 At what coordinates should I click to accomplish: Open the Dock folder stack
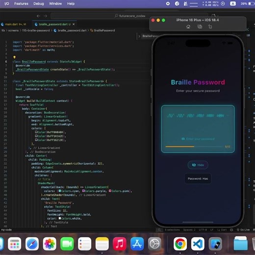[x=240, y=244]
